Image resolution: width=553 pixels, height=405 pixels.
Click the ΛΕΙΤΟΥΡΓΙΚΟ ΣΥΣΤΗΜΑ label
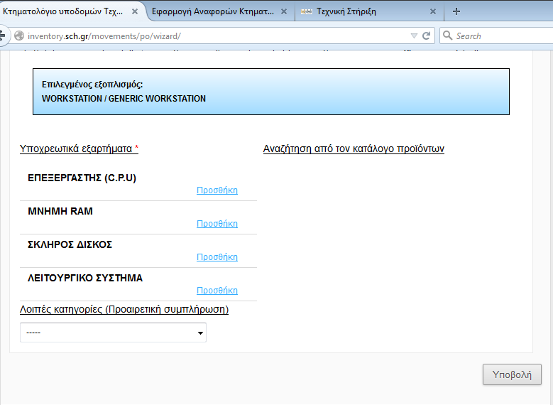click(85, 278)
